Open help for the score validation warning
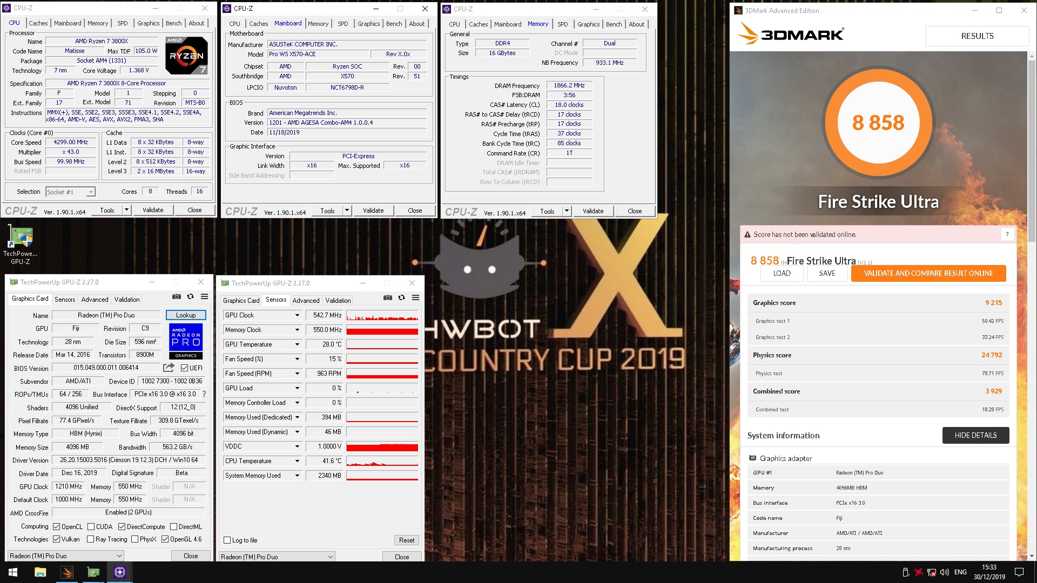 click(1007, 234)
